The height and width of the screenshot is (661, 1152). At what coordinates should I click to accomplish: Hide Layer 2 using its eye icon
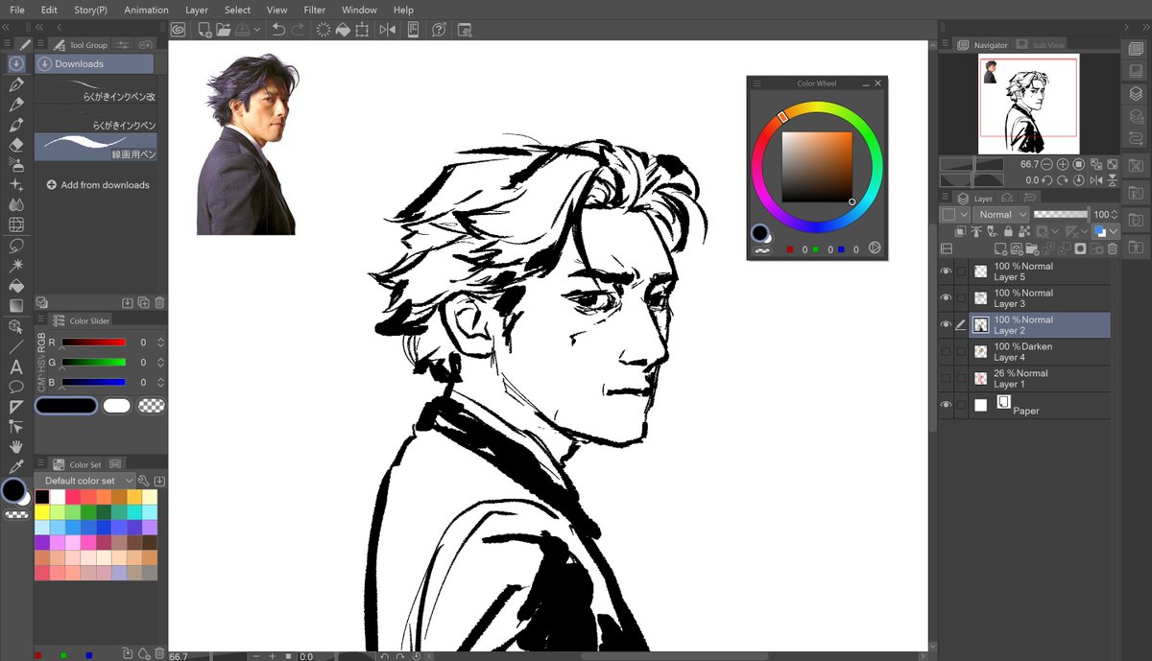point(946,325)
